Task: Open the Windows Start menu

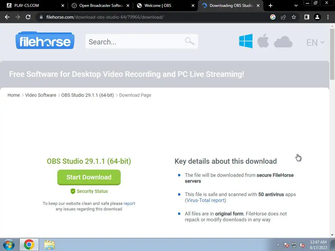Action: (x=9, y=244)
